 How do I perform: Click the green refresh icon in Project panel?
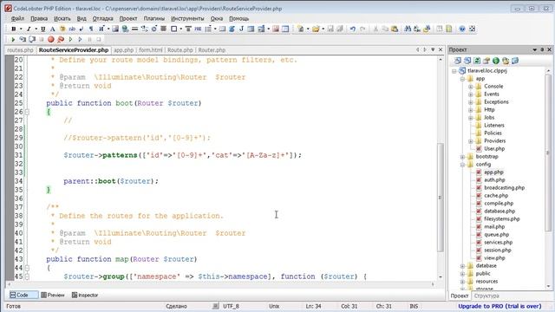tap(477, 61)
